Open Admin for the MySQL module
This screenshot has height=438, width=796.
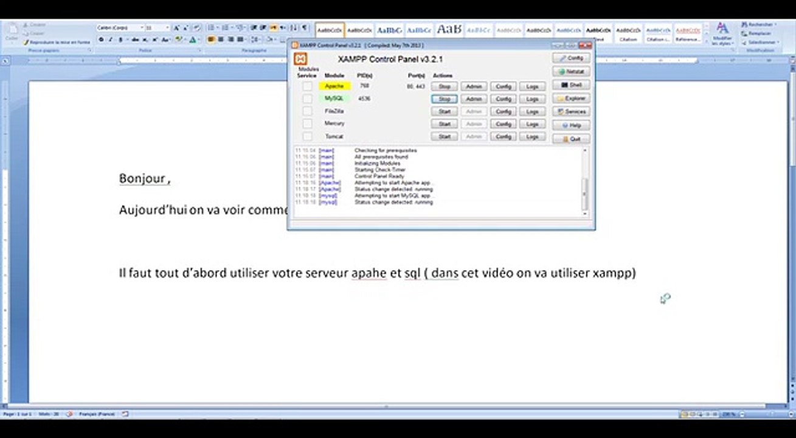474,99
